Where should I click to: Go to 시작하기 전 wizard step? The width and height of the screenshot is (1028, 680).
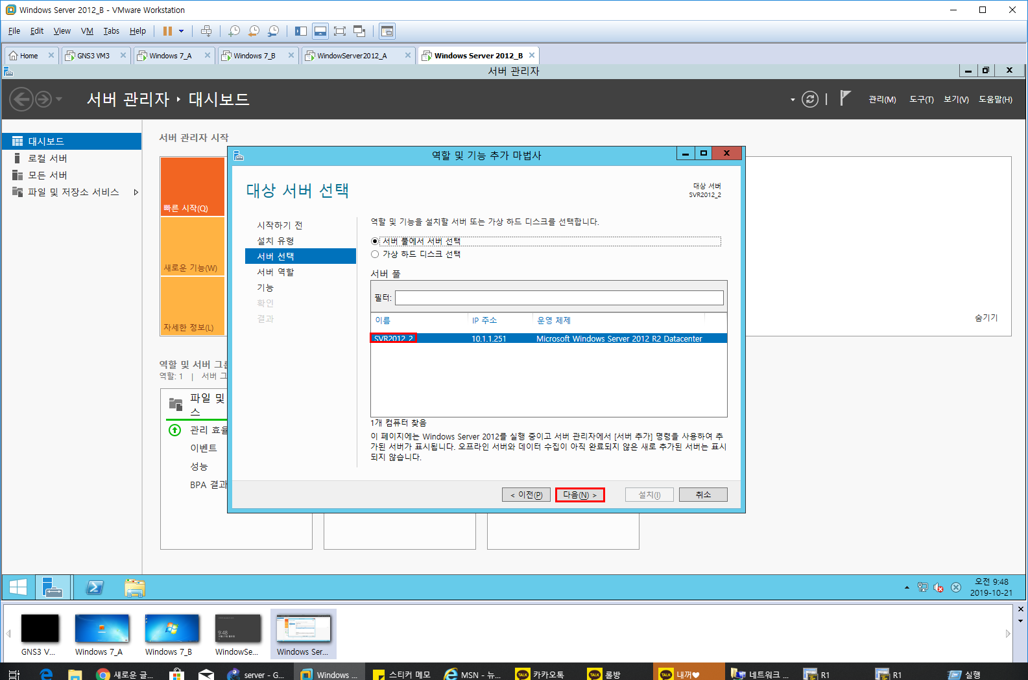(280, 225)
